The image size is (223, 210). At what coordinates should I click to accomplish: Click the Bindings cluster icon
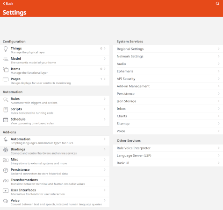[6, 150]
